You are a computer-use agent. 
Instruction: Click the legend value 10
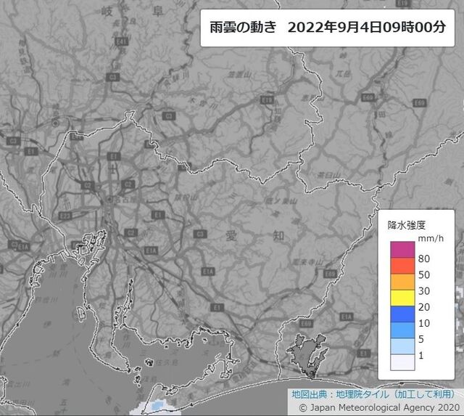tap(423, 323)
